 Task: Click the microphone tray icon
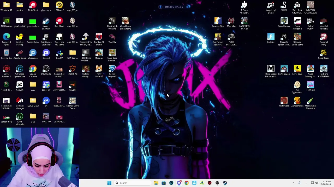click(299, 183)
